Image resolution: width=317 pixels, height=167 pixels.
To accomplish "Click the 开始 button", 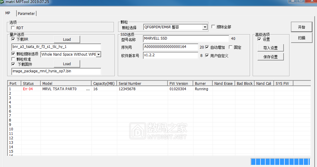I will click(x=301, y=27).
